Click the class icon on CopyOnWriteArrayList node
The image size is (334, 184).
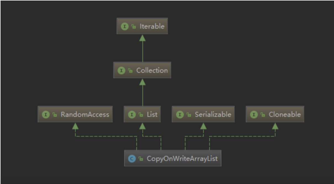coord(132,159)
